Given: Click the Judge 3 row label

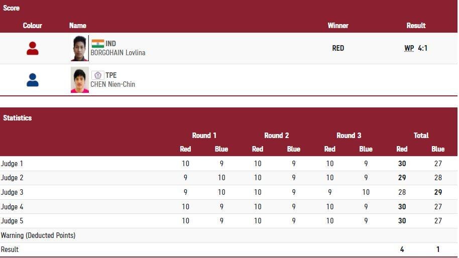Looking at the screenshot, I should 12,192.
